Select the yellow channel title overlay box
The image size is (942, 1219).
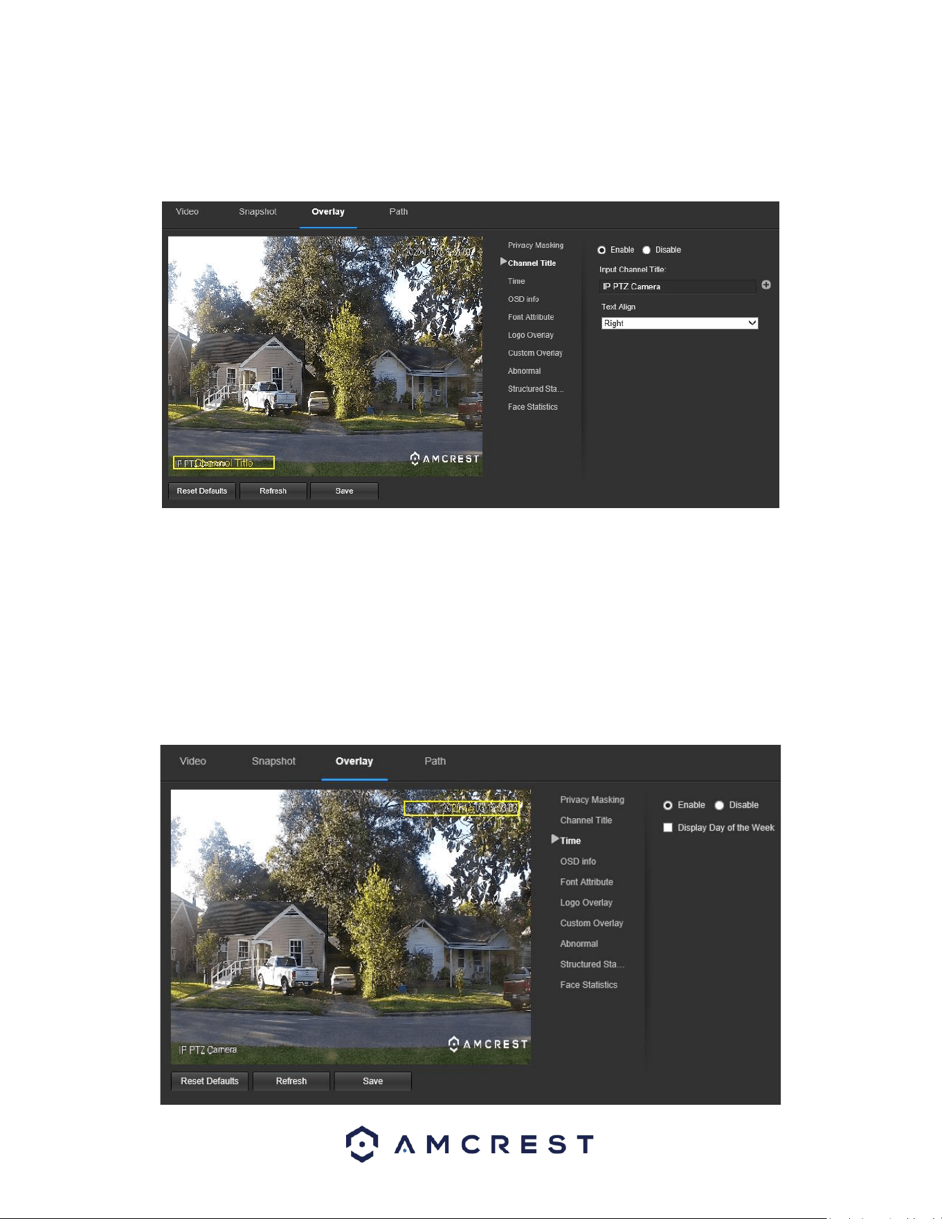[x=224, y=463]
